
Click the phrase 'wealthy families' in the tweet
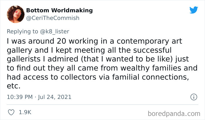(x=151, y=68)
